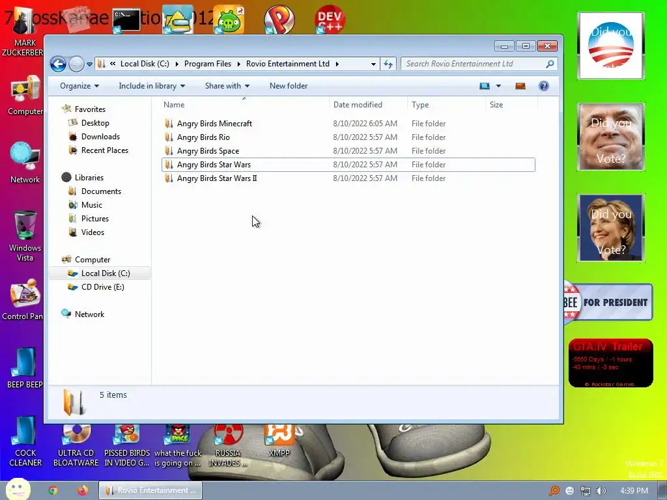Image resolution: width=667 pixels, height=500 pixels.
Task: Open the Help question mark icon
Action: 544,86
